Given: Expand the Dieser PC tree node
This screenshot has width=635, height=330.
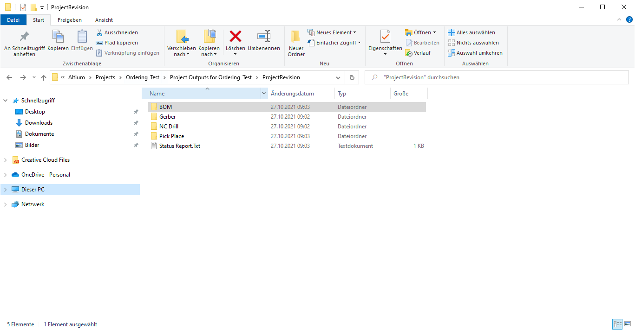Looking at the screenshot, I should point(5,190).
